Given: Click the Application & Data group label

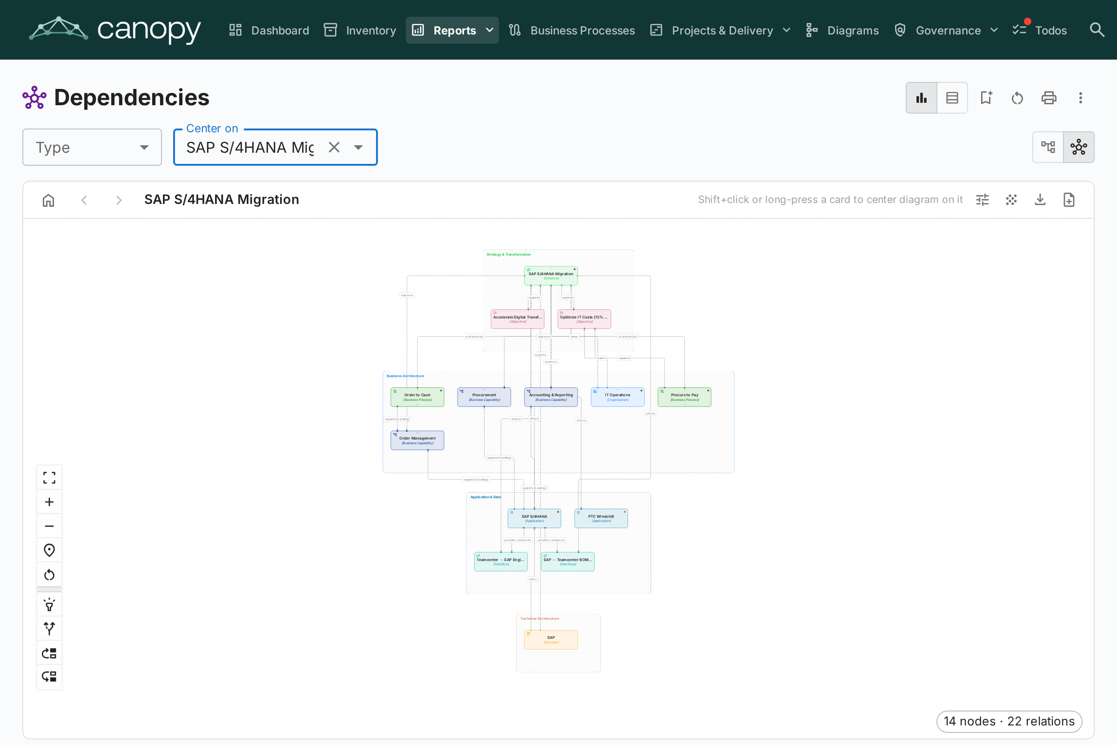Looking at the screenshot, I should tap(485, 497).
